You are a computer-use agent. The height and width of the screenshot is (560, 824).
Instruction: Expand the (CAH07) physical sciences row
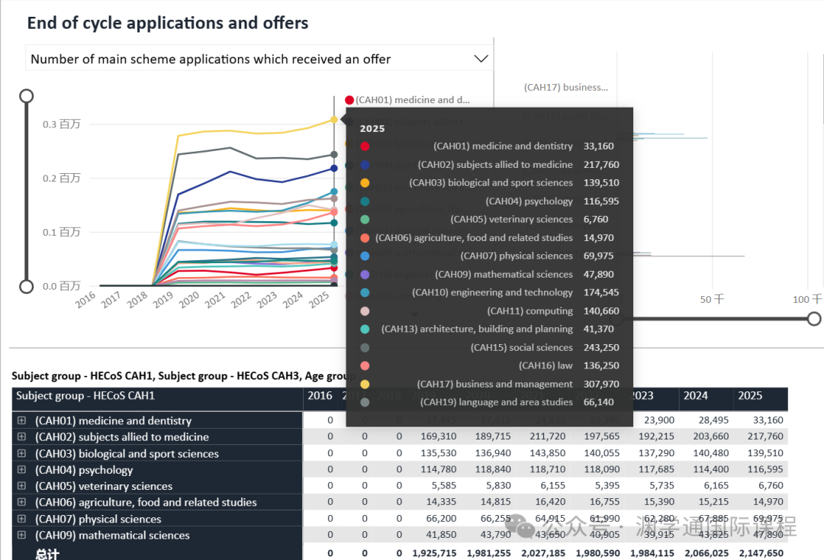pyautogui.click(x=21, y=519)
